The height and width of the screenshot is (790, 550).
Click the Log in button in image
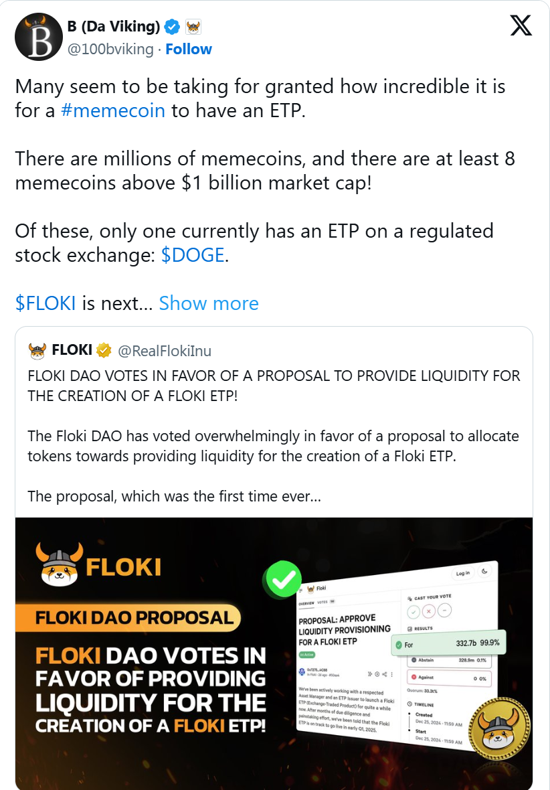point(462,572)
